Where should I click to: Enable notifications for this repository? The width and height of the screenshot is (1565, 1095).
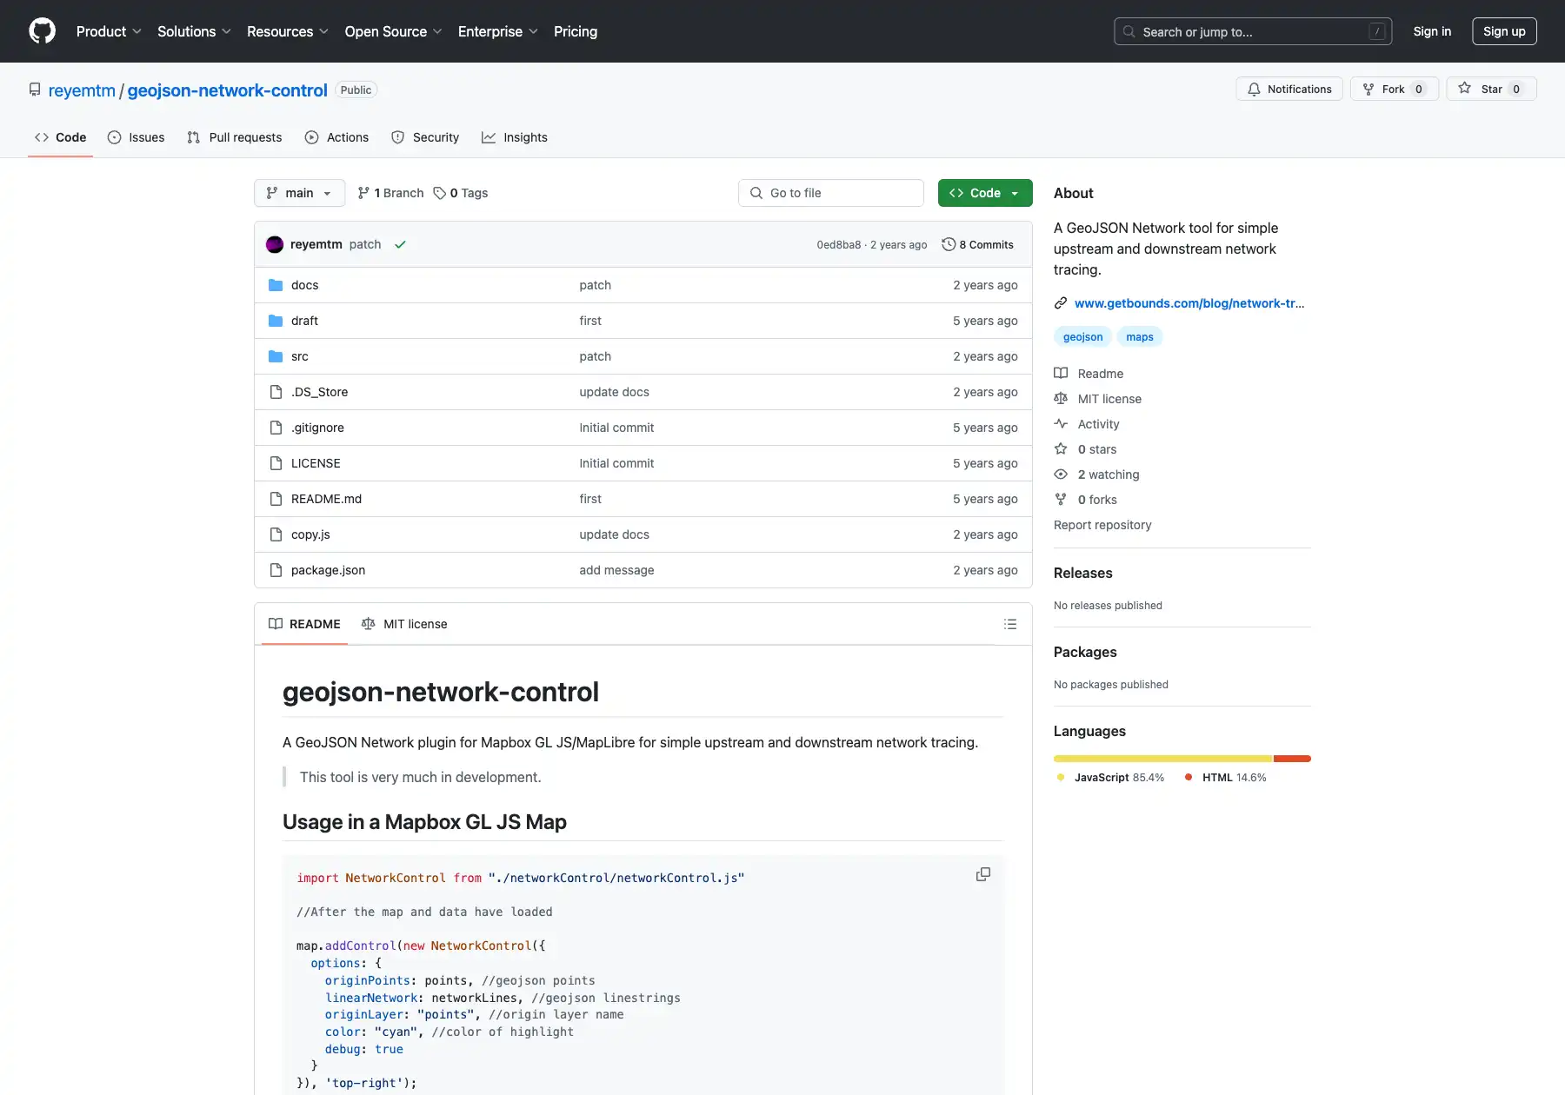(1289, 89)
